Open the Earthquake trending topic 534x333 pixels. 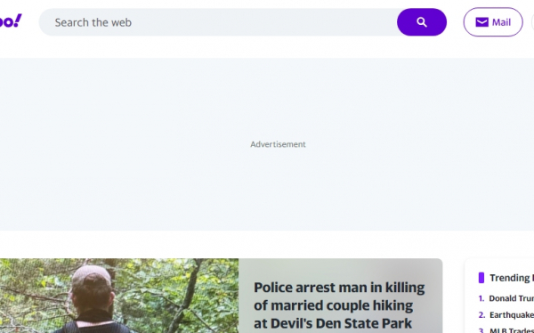pos(512,315)
